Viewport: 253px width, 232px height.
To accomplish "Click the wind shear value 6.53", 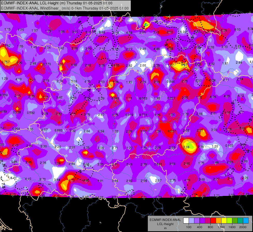I will [x=237, y=30].
